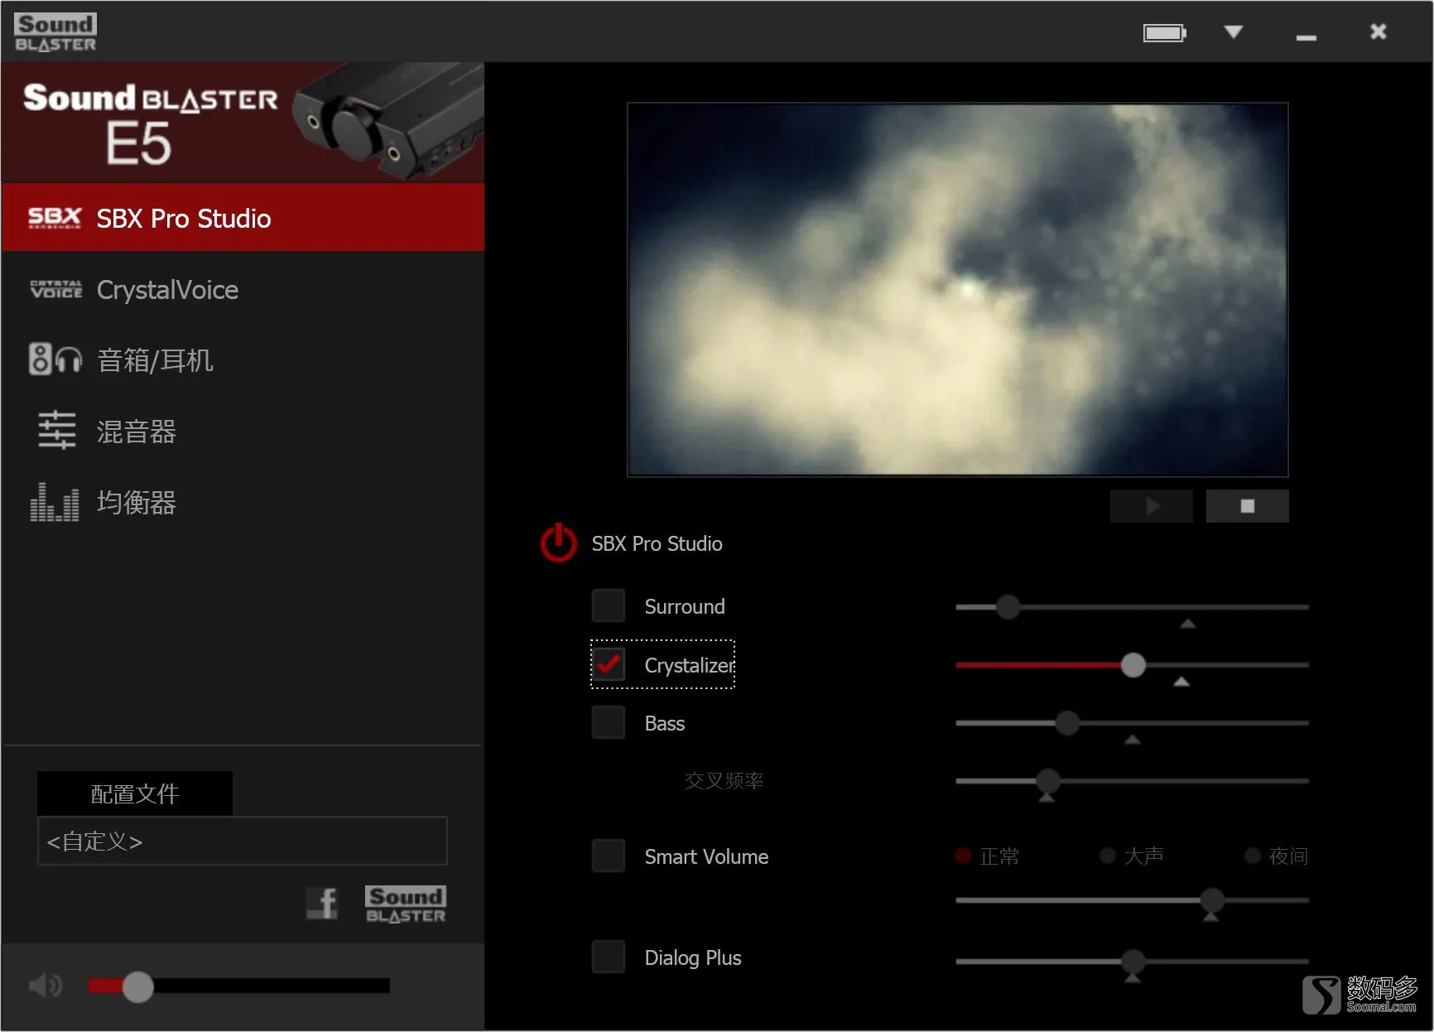This screenshot has height=1032, width=1434.
Task: Uncheck the Crystalizer checkbox
Action: point(609,664)
